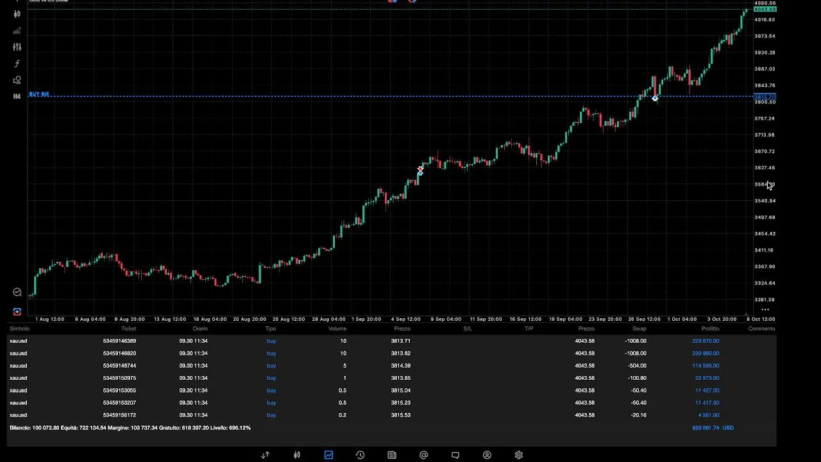Click the new order plus icon
The width and height of the screenshot is (821, 462).
point(17,312)
